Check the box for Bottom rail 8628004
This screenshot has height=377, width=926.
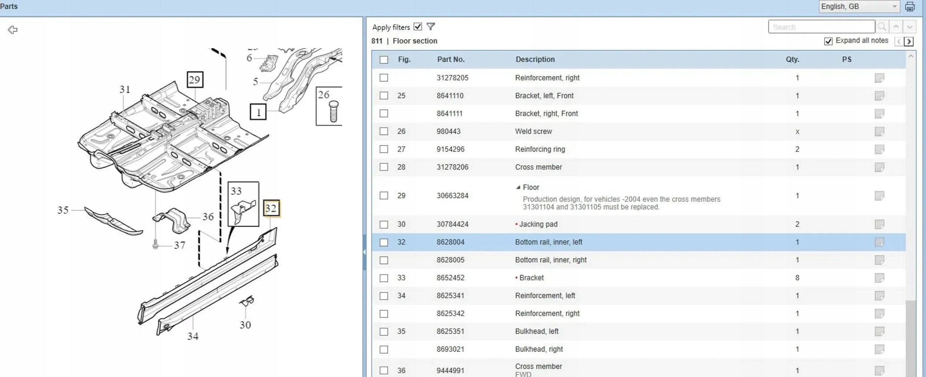(384, 242)
